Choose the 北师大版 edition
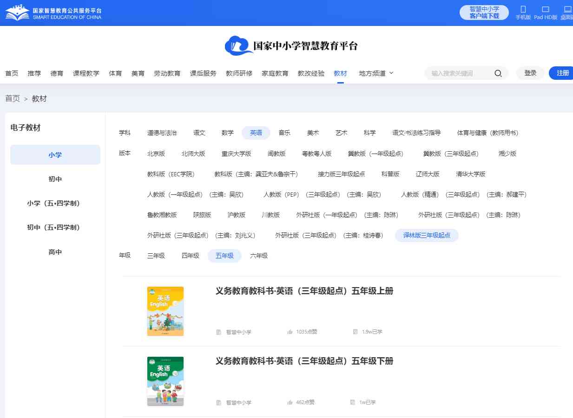The height and width of the screenshot is (418, 573). click(193, 154)
